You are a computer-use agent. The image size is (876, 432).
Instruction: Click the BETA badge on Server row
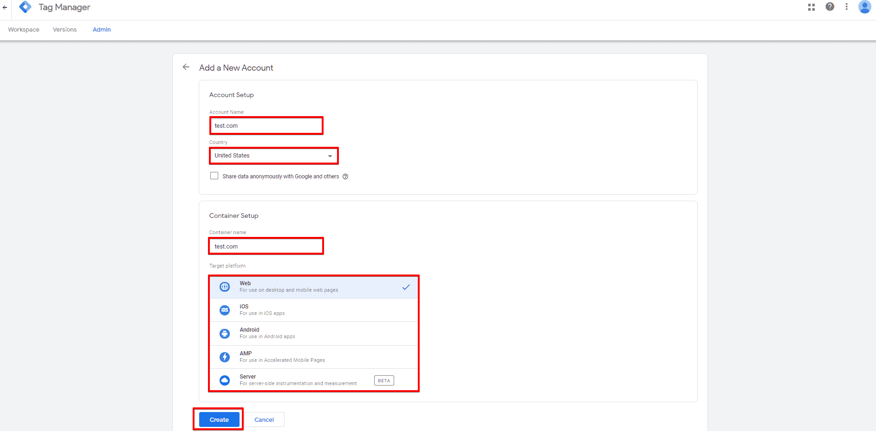click(384, 380)
